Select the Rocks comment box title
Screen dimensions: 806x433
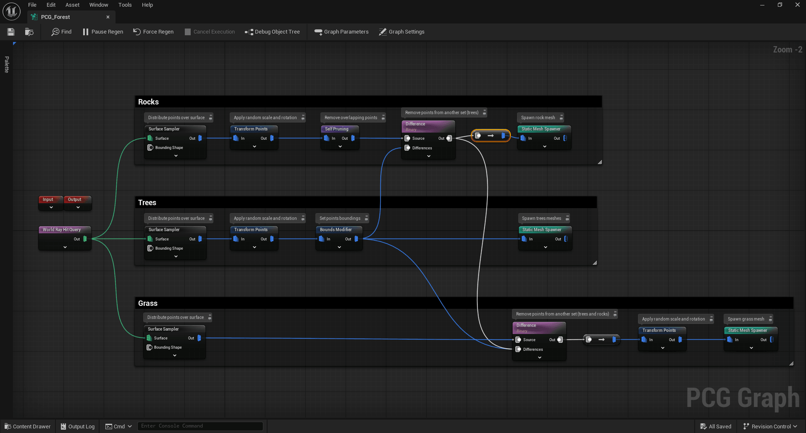148,102
